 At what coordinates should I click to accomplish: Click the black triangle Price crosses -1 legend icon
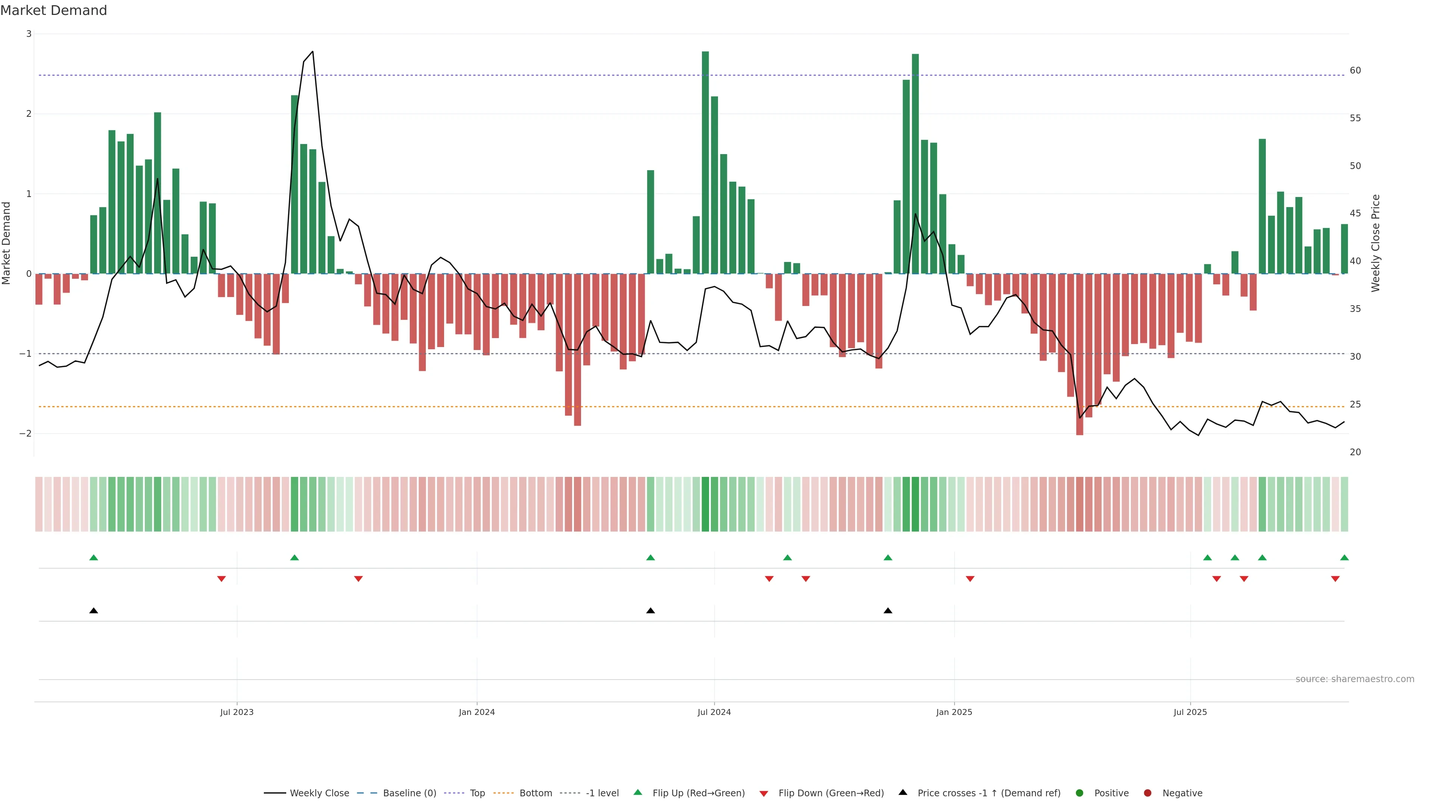[903, 793]
